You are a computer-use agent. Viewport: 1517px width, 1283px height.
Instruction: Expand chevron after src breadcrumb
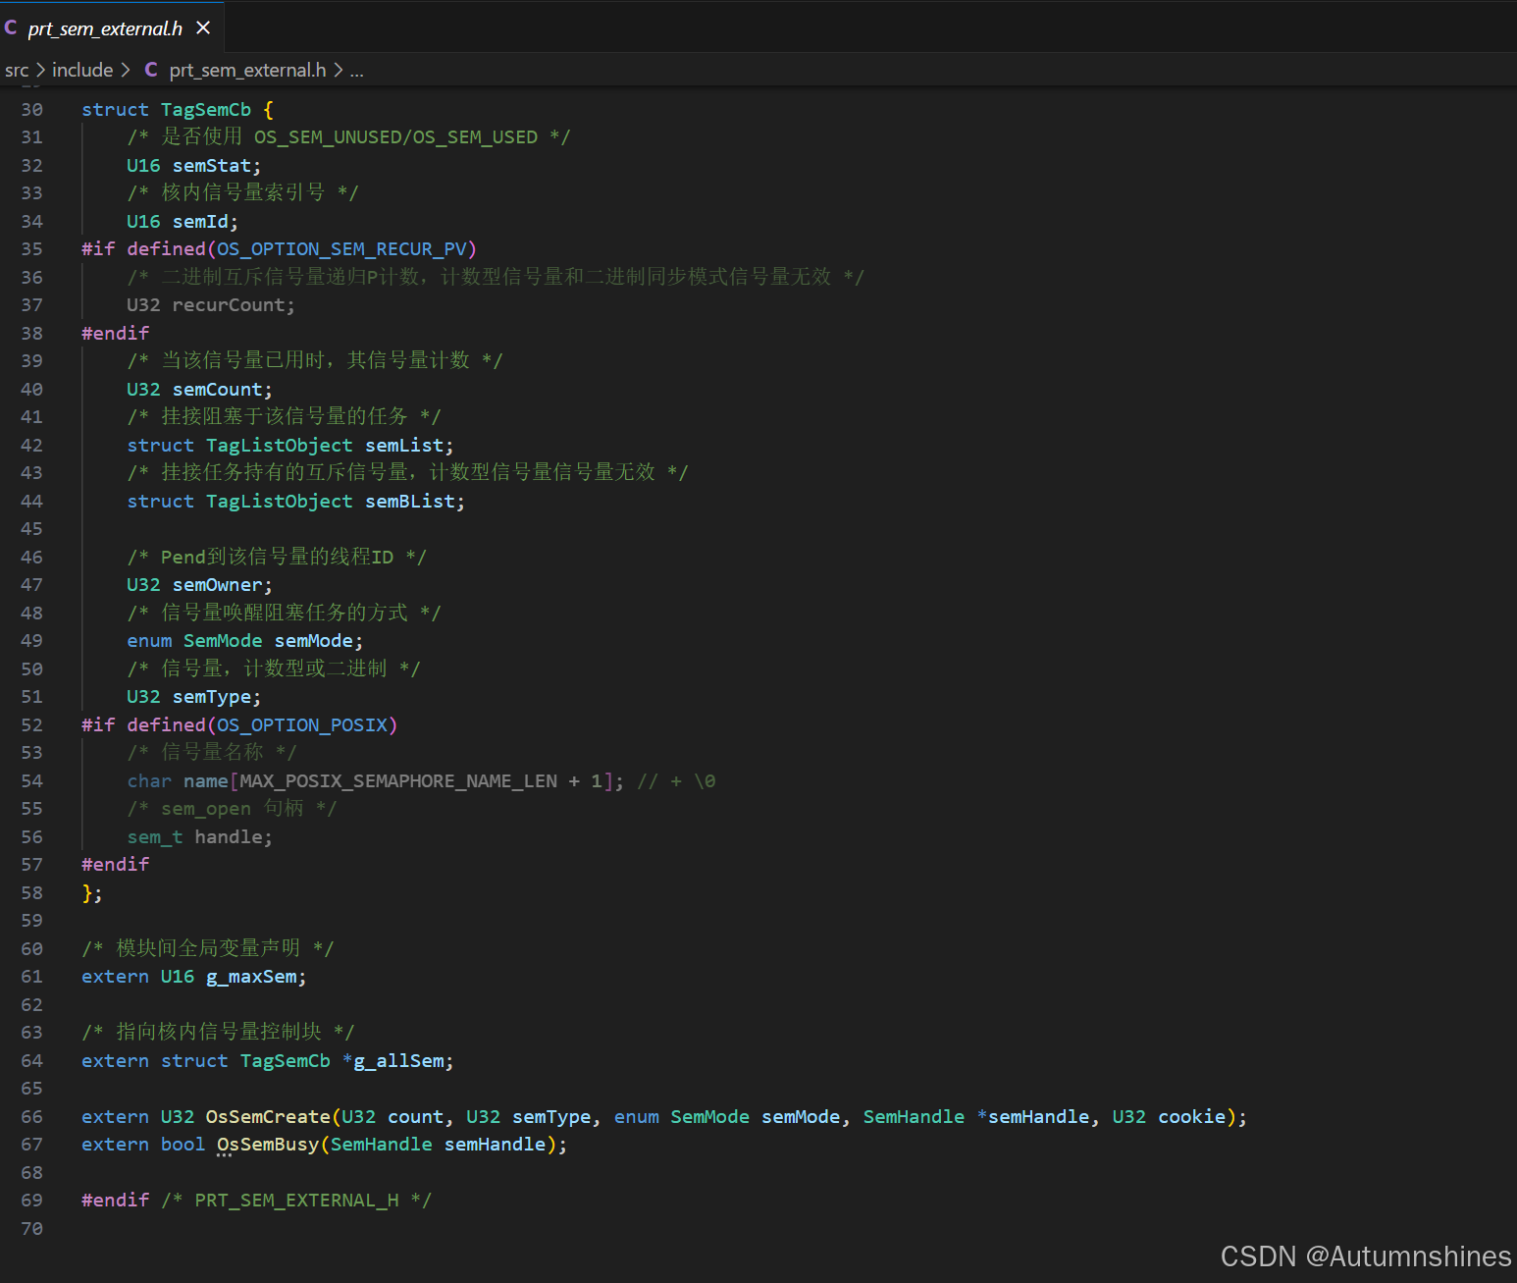40,70
